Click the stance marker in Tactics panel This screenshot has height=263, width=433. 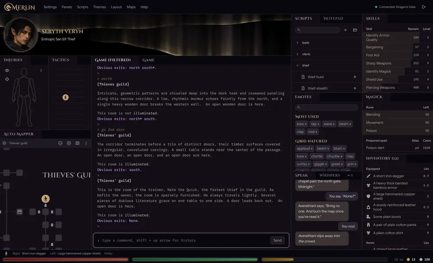pyautogui.click(x=65, y=97)
